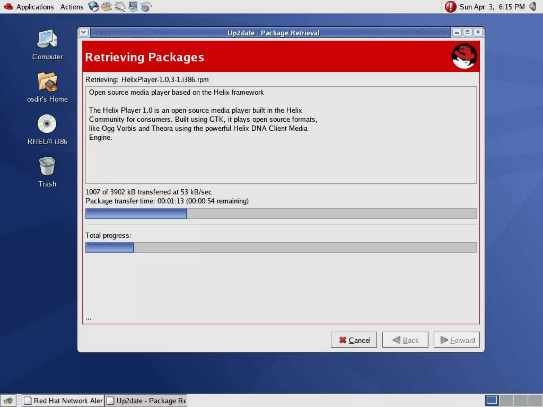Open osdir's Home folder icon
Image resolution: width=543 pixels, height=407 pixels.
[47, 82]
